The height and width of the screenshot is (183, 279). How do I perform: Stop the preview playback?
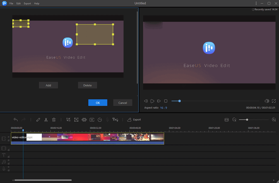166,101
